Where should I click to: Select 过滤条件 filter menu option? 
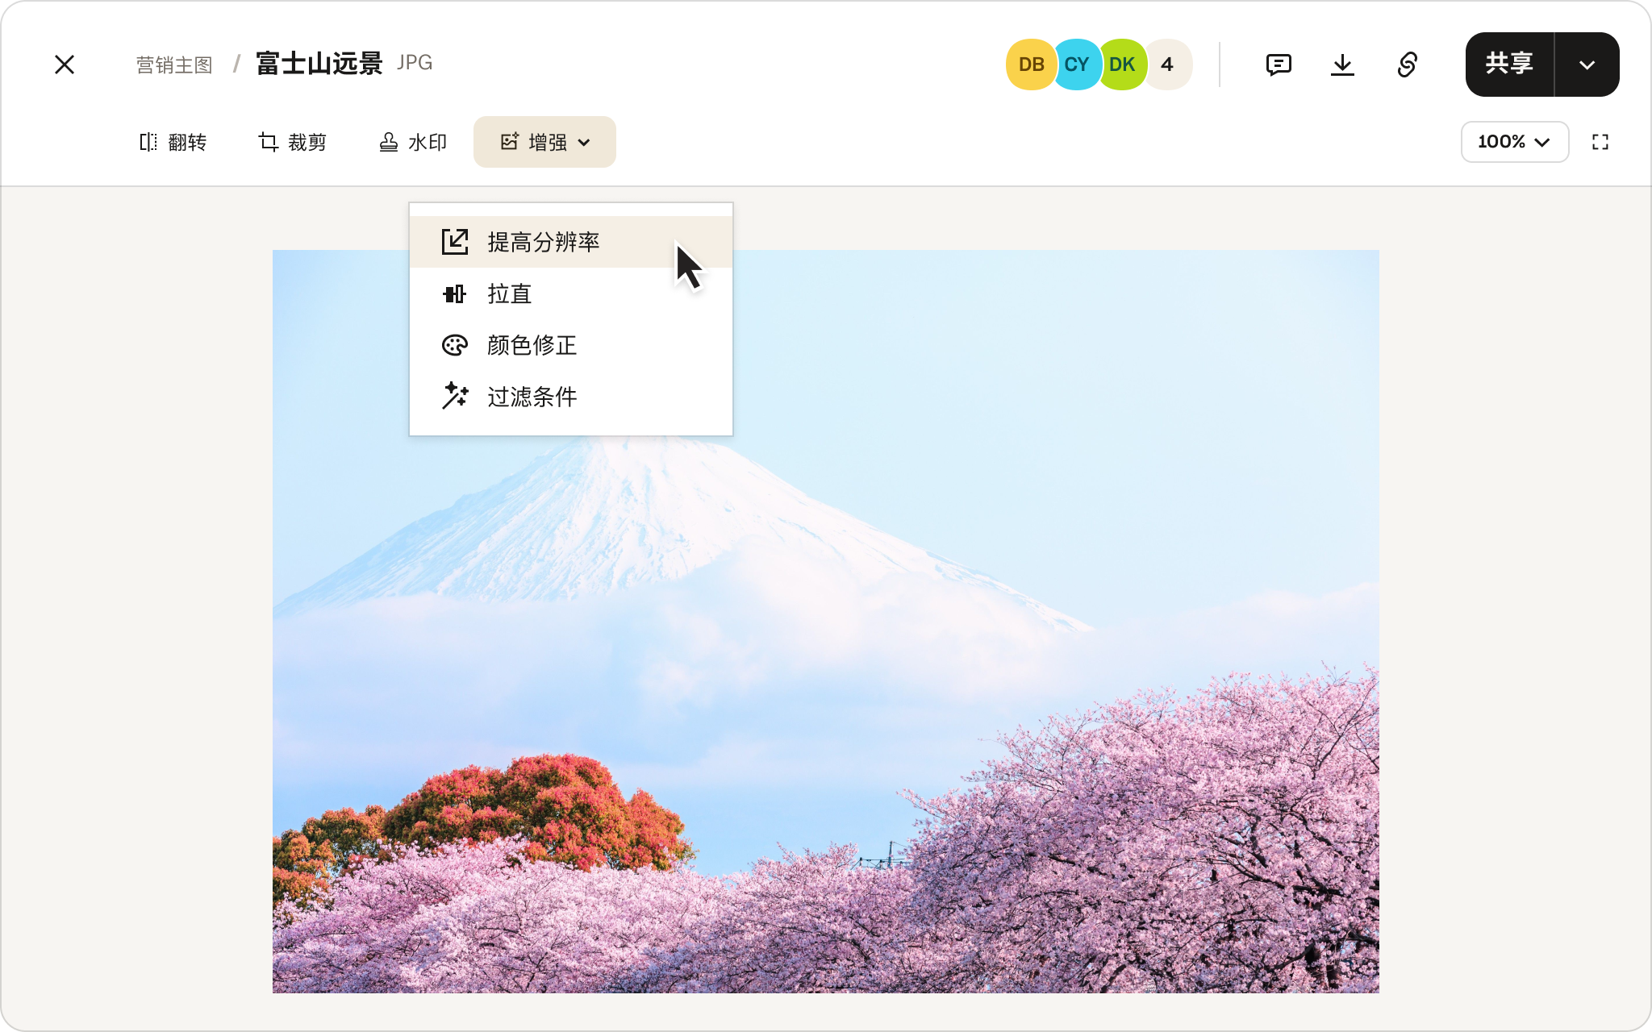571,397
